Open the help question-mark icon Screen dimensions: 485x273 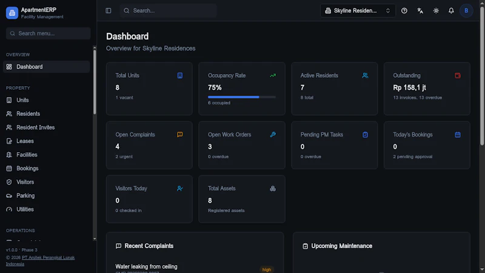coord(404,10)
